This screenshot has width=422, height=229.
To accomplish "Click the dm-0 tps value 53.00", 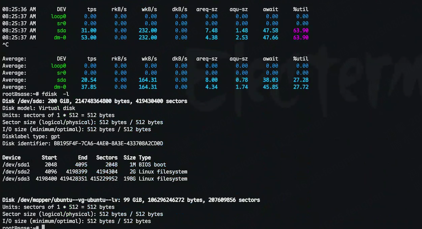I will (89, 37).
